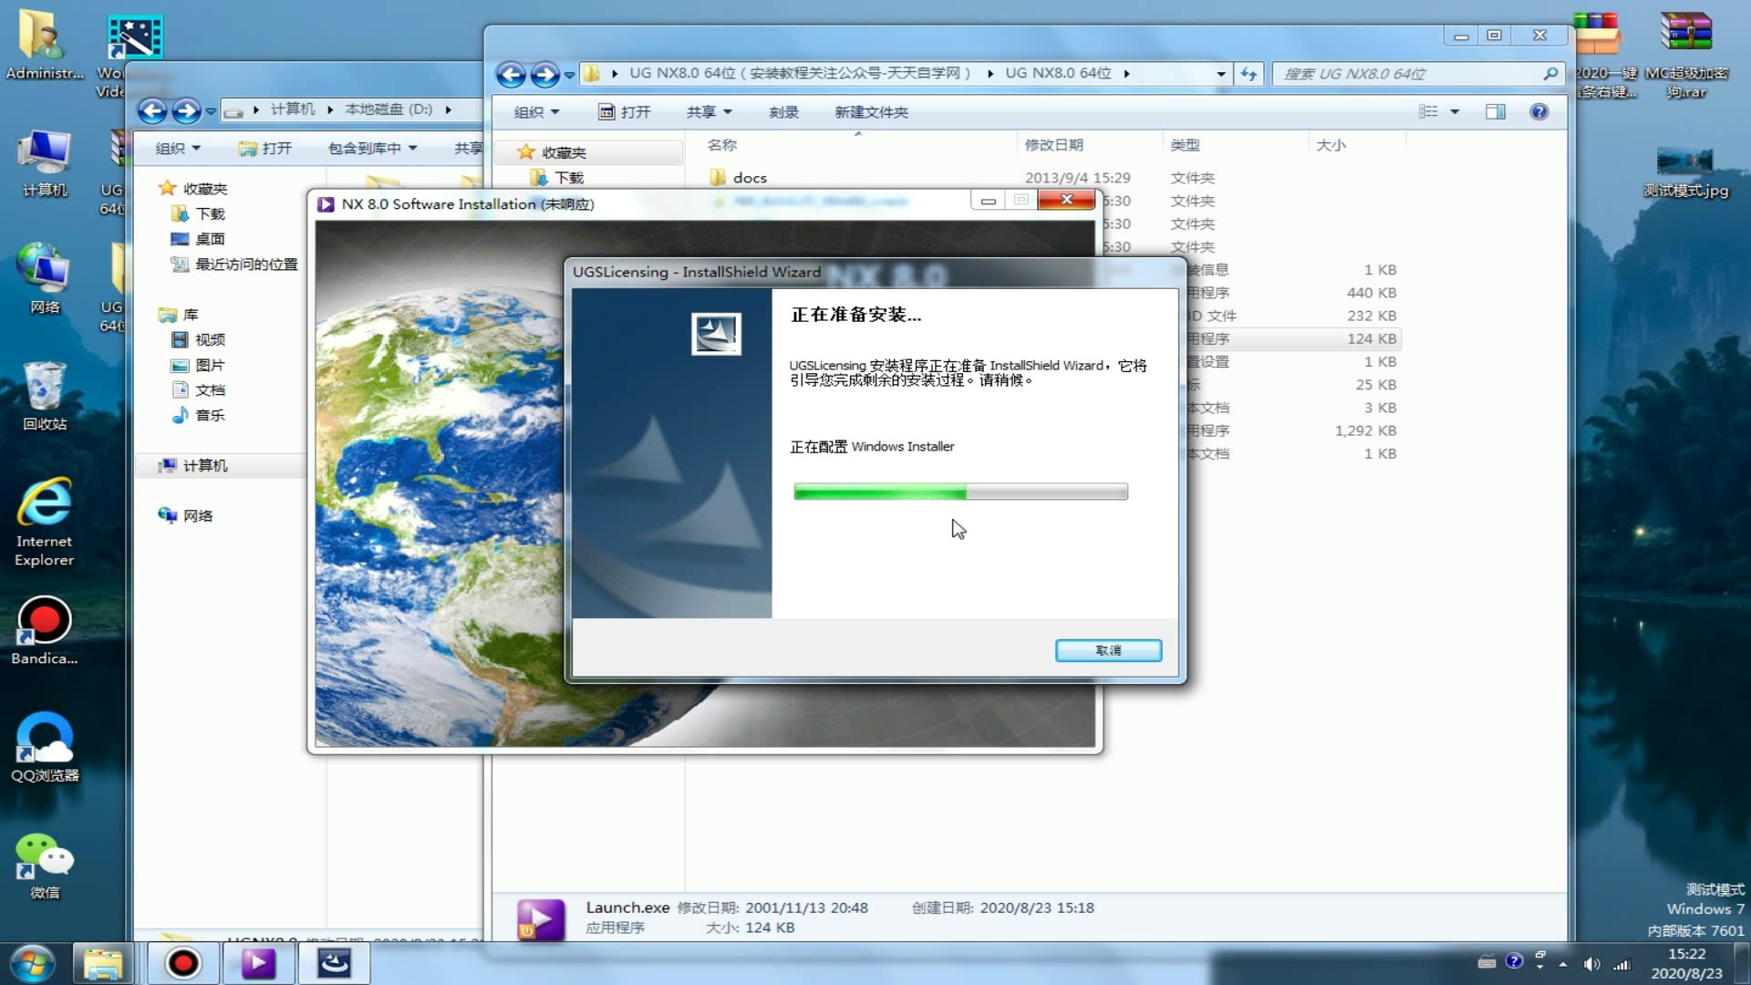Expand the view options dropdown arrow
The height and width of the screenshot is (985, 1751).
pos(1455,111)
